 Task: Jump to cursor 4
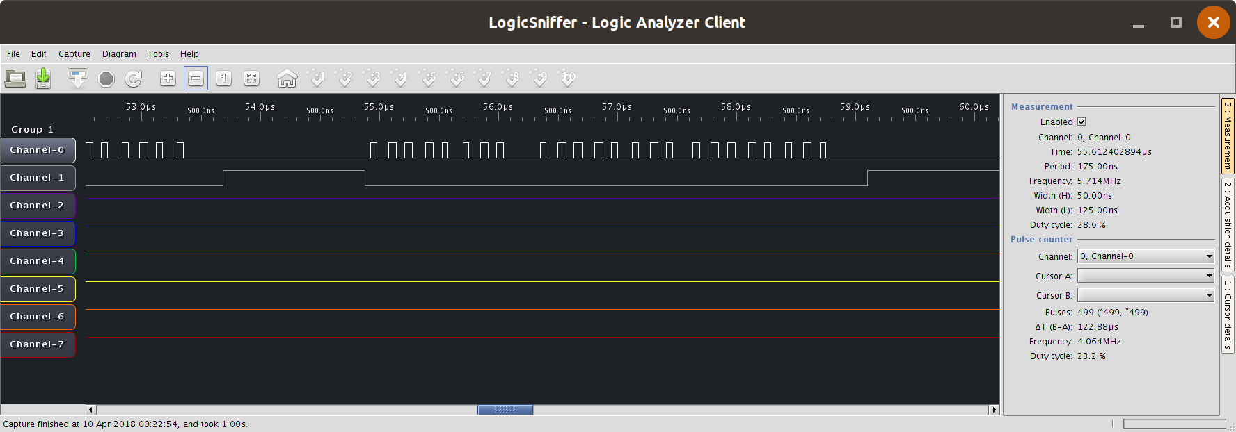coord(401,78)
